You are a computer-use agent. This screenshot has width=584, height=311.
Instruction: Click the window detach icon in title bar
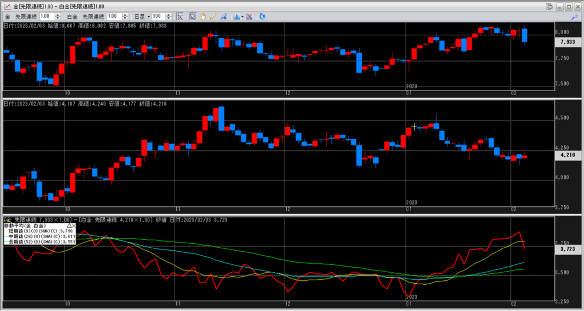[549, 6]
